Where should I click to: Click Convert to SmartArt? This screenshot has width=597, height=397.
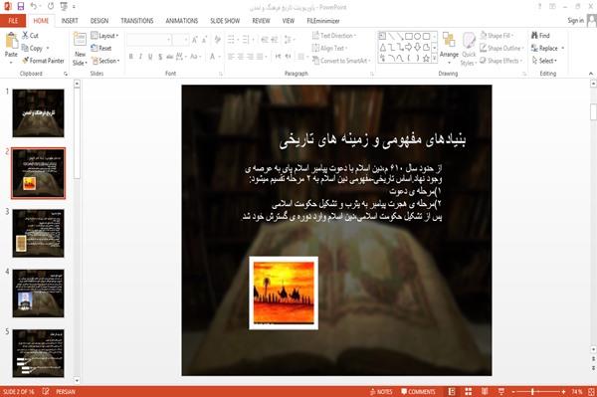340,61
